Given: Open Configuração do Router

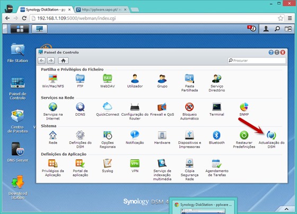Looking at the screenshot, I should (135, 111).
